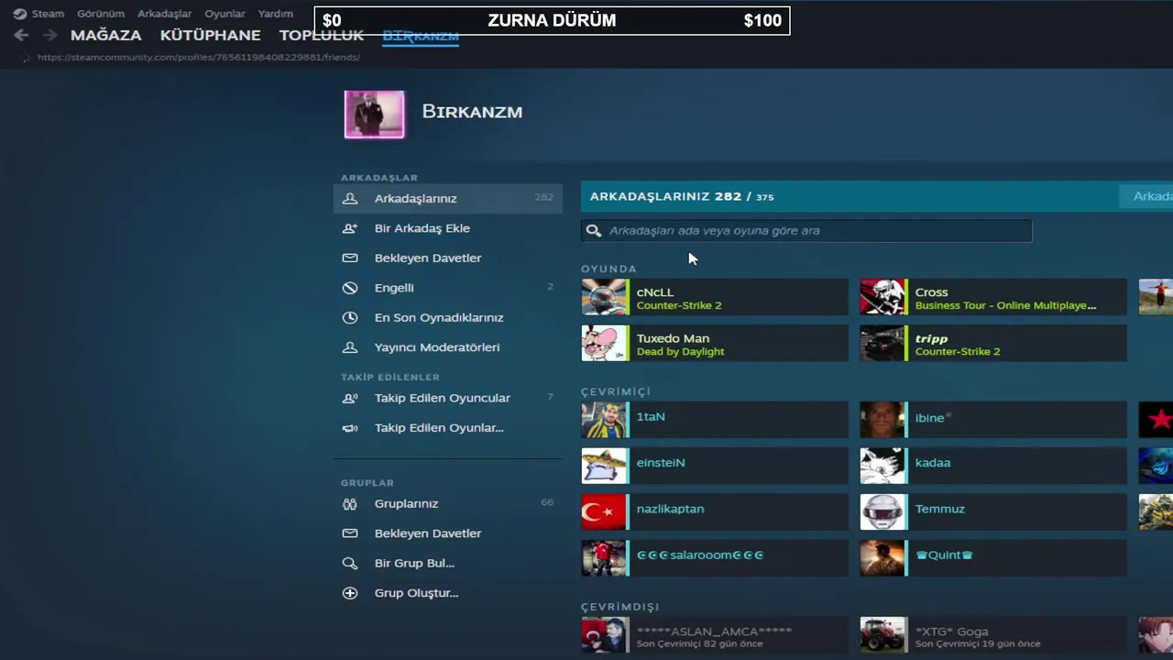Click the partially visible Arkada button at top right

click(1146, 196)
